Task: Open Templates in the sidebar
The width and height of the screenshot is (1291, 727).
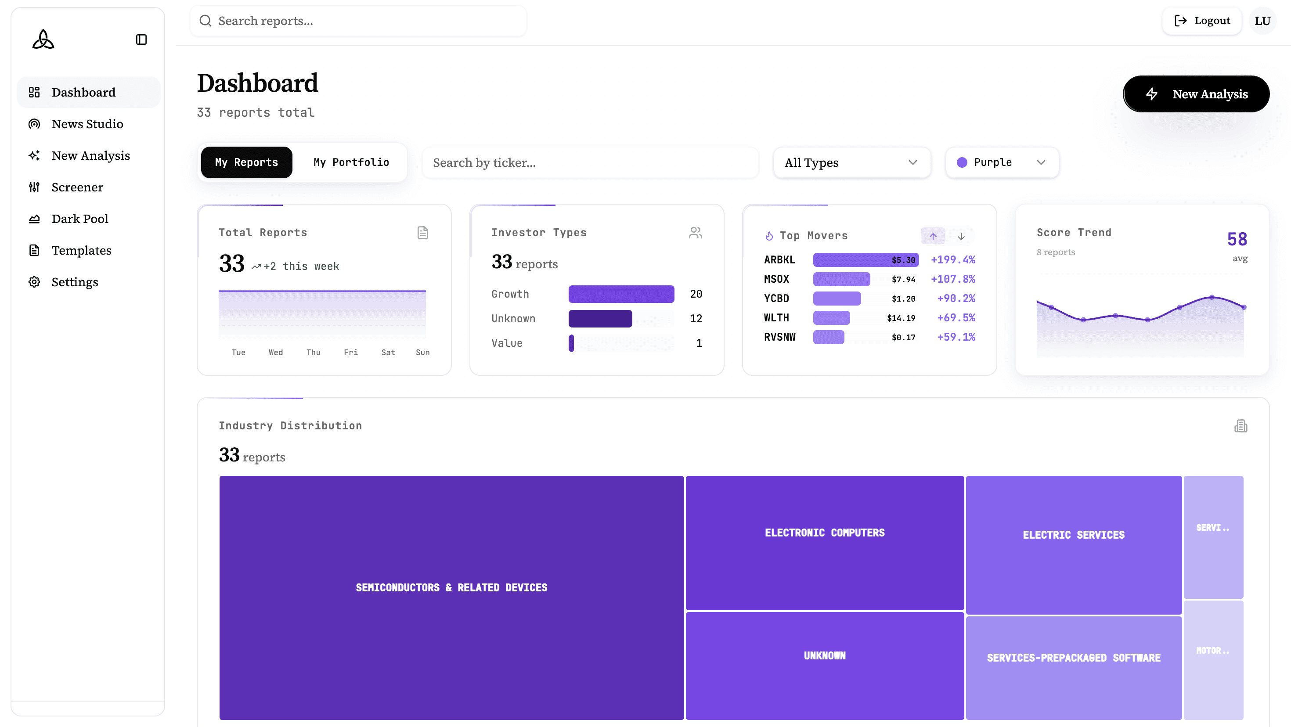Action: [x=81, y=250]
